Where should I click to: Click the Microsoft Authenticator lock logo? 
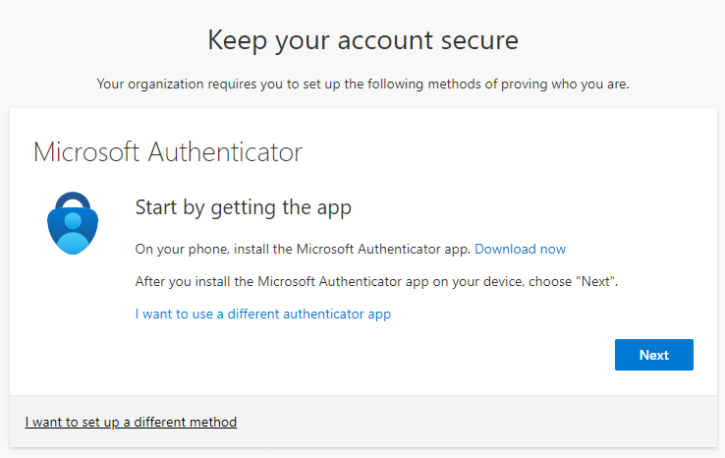[x=74, y=223]
